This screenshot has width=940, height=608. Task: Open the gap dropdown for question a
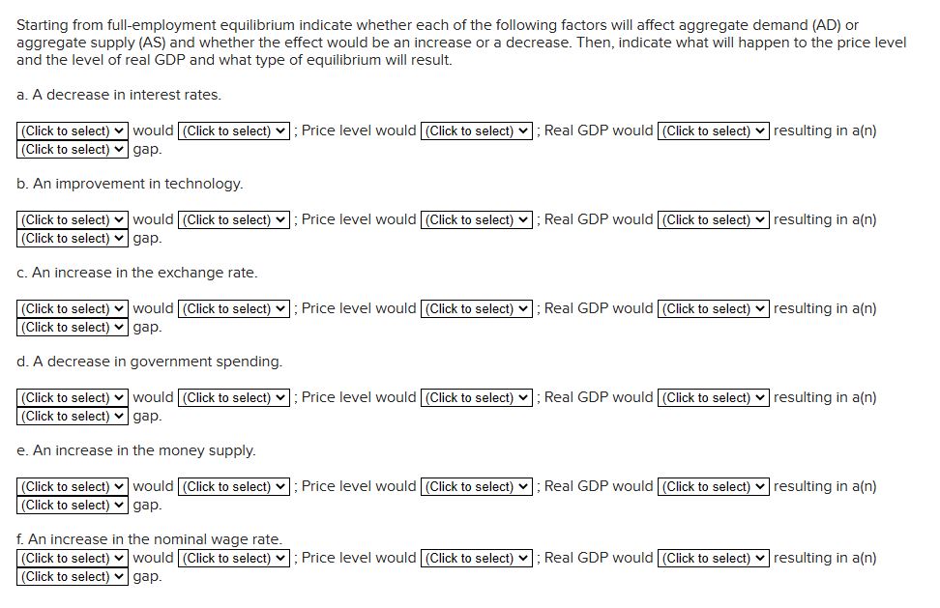[x=72, y=150]
